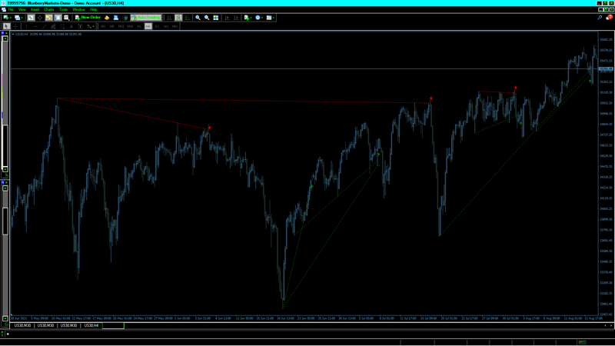Create a new chart from the toolbar
This screenshot has height=346, width=615.
(x=6, y=18)
